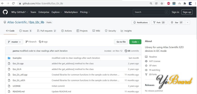The image size is (197, 94).
Task: Click Enterprise in the top navigation
Action: pos(44,12)
